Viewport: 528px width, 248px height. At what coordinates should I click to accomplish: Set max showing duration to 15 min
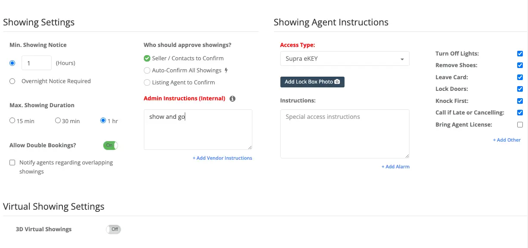pos(12,121)
